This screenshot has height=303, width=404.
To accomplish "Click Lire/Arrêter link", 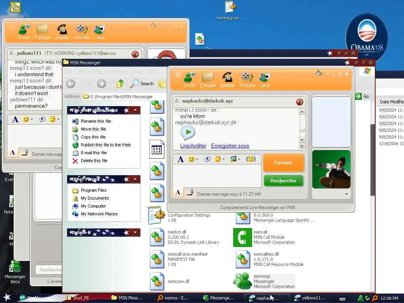I will pos(193,146).
